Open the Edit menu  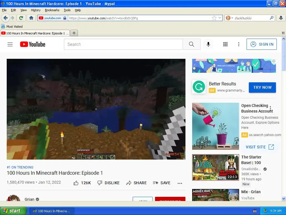pos(13,10)
